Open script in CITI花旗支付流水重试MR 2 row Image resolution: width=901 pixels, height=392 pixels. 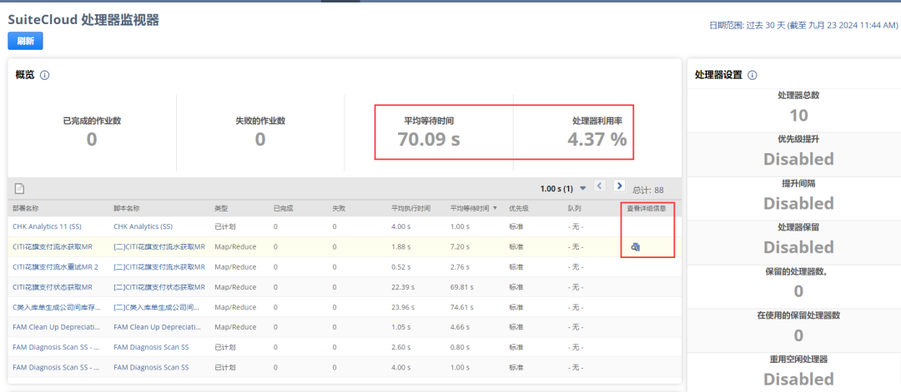tap(159, 267)
